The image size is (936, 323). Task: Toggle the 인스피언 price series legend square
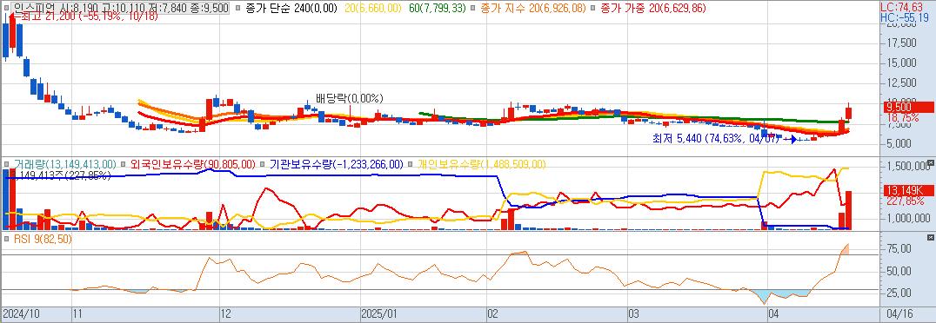(8, 9)
